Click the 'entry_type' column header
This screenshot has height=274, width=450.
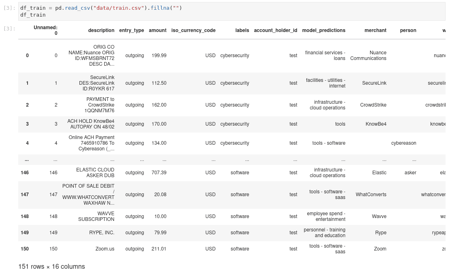(x=131, y=30)
